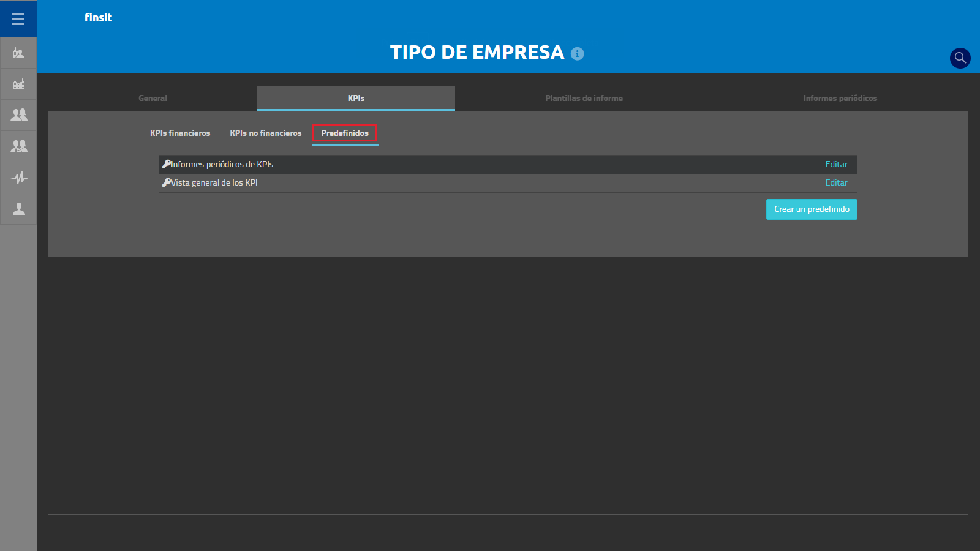Edit Informes periódicos de KPIs
980x551 pixels.
(836, 164)
